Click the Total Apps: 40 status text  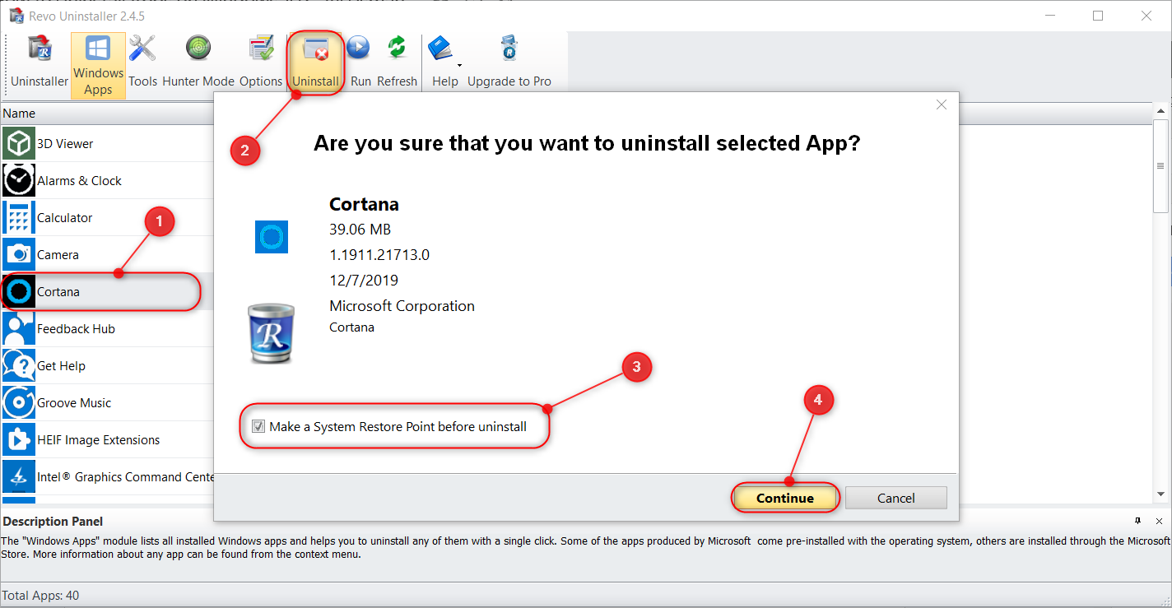(x=40, y=595)
